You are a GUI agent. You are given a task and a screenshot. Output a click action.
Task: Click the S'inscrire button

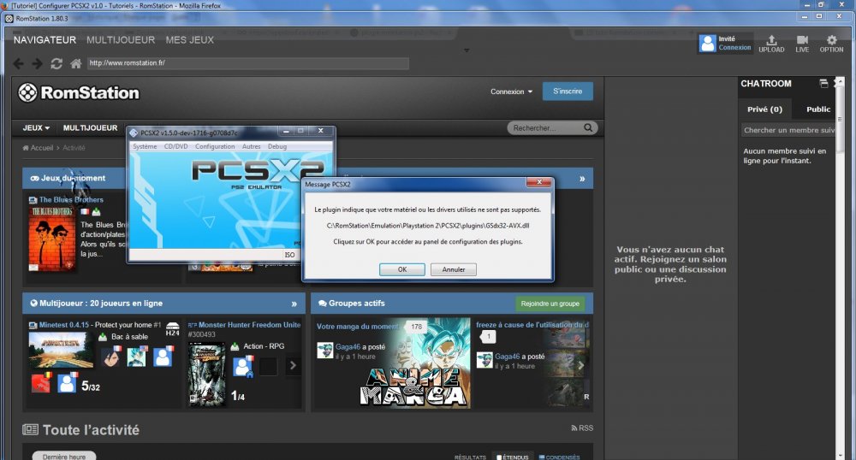[568, 91]
